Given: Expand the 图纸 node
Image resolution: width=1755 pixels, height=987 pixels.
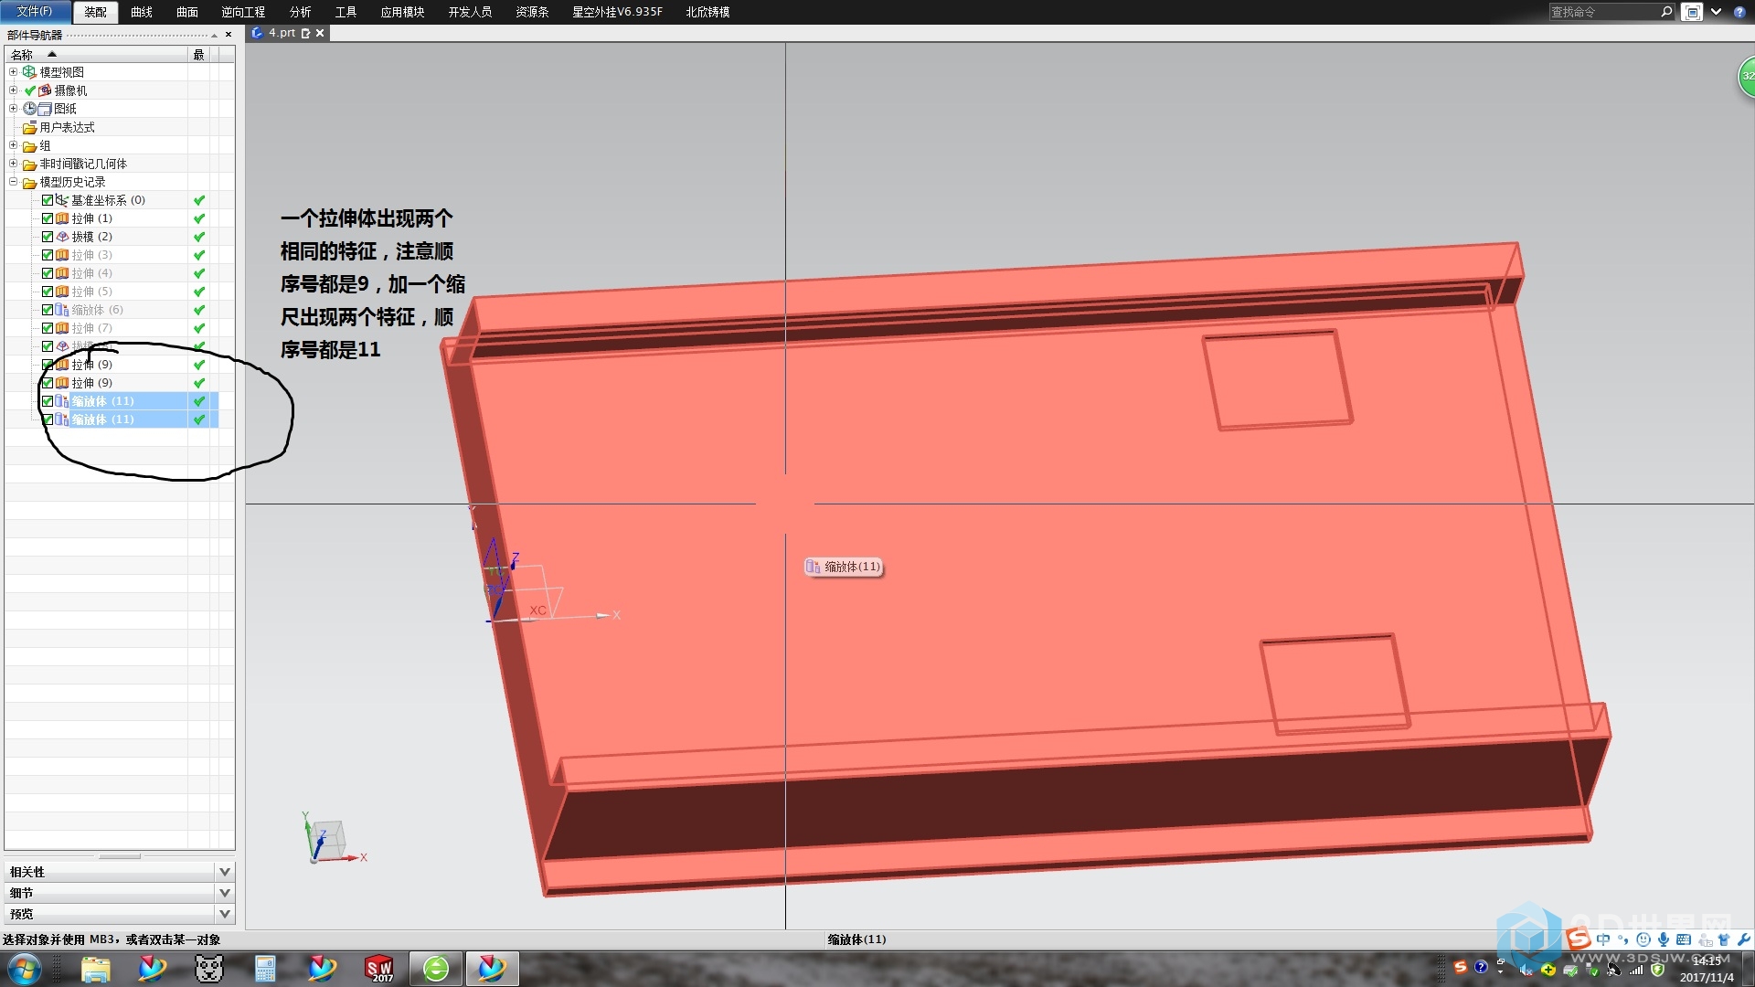Looking at the screenshot, I should (x=13, y=108).
